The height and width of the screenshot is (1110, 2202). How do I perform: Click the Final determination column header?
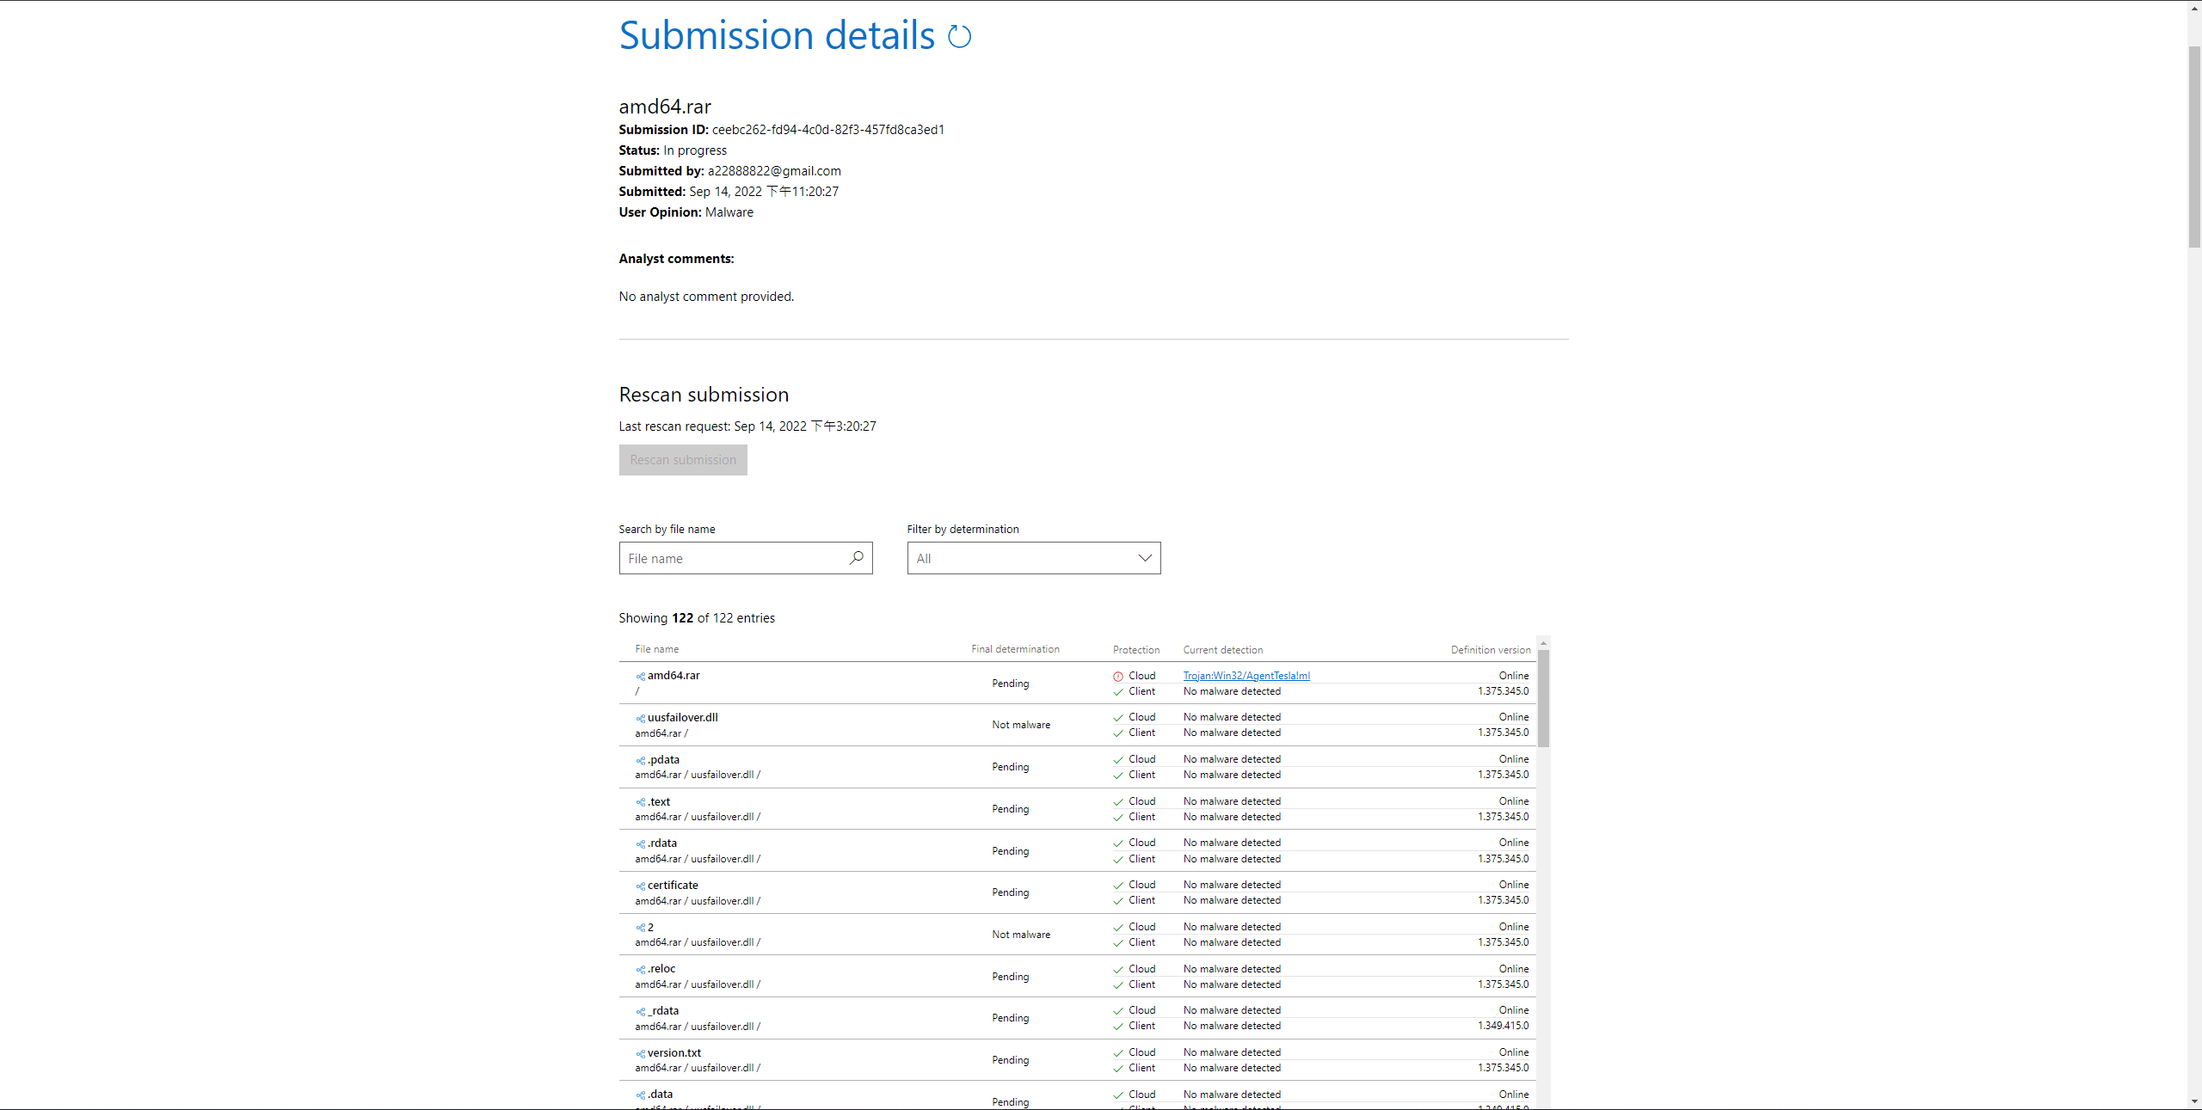[1015, 649]
